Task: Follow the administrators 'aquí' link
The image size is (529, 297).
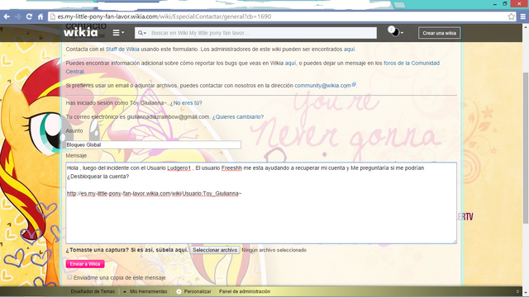Action: [x=349, y=49]
